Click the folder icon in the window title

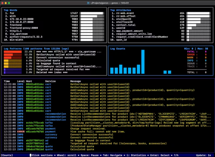point(88,3)
